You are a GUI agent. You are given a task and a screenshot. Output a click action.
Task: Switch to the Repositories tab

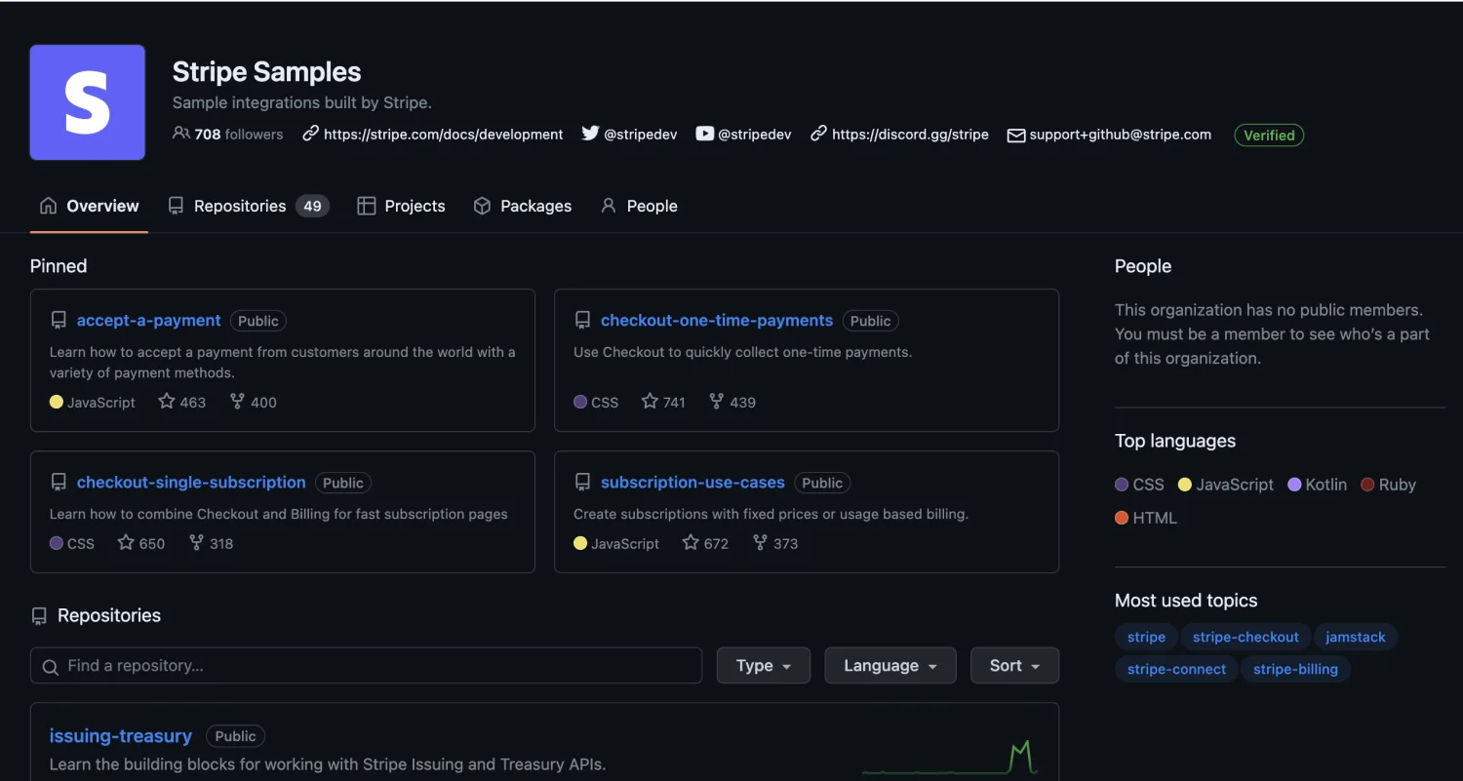point(249,206)
